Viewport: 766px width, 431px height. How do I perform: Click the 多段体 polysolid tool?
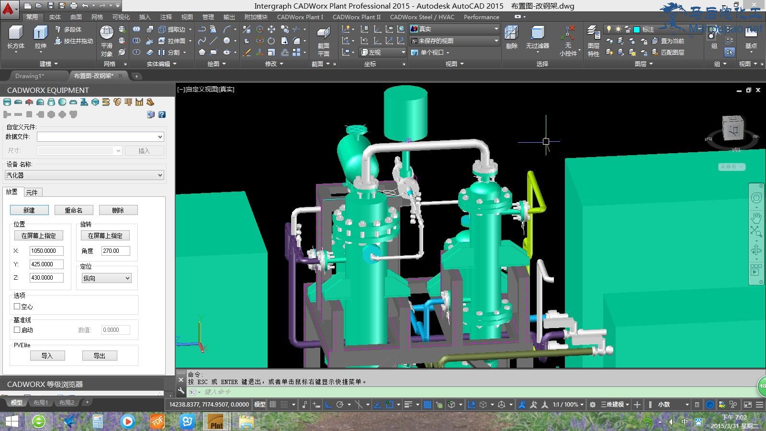click(68, 29)
